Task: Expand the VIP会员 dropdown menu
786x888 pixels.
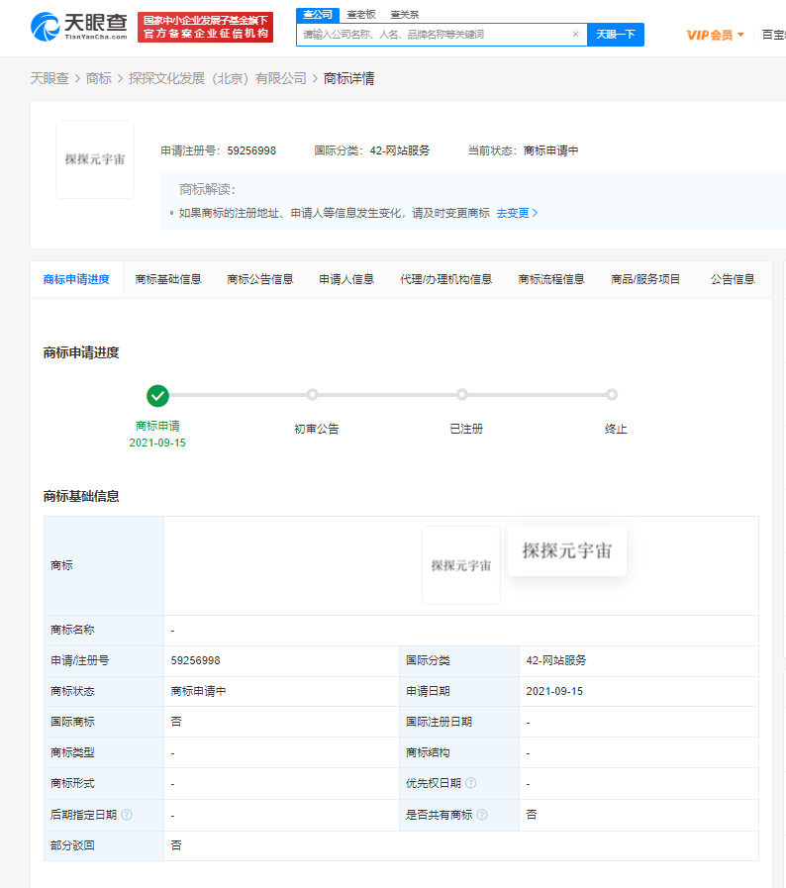Action: click(x=715, y=35)
